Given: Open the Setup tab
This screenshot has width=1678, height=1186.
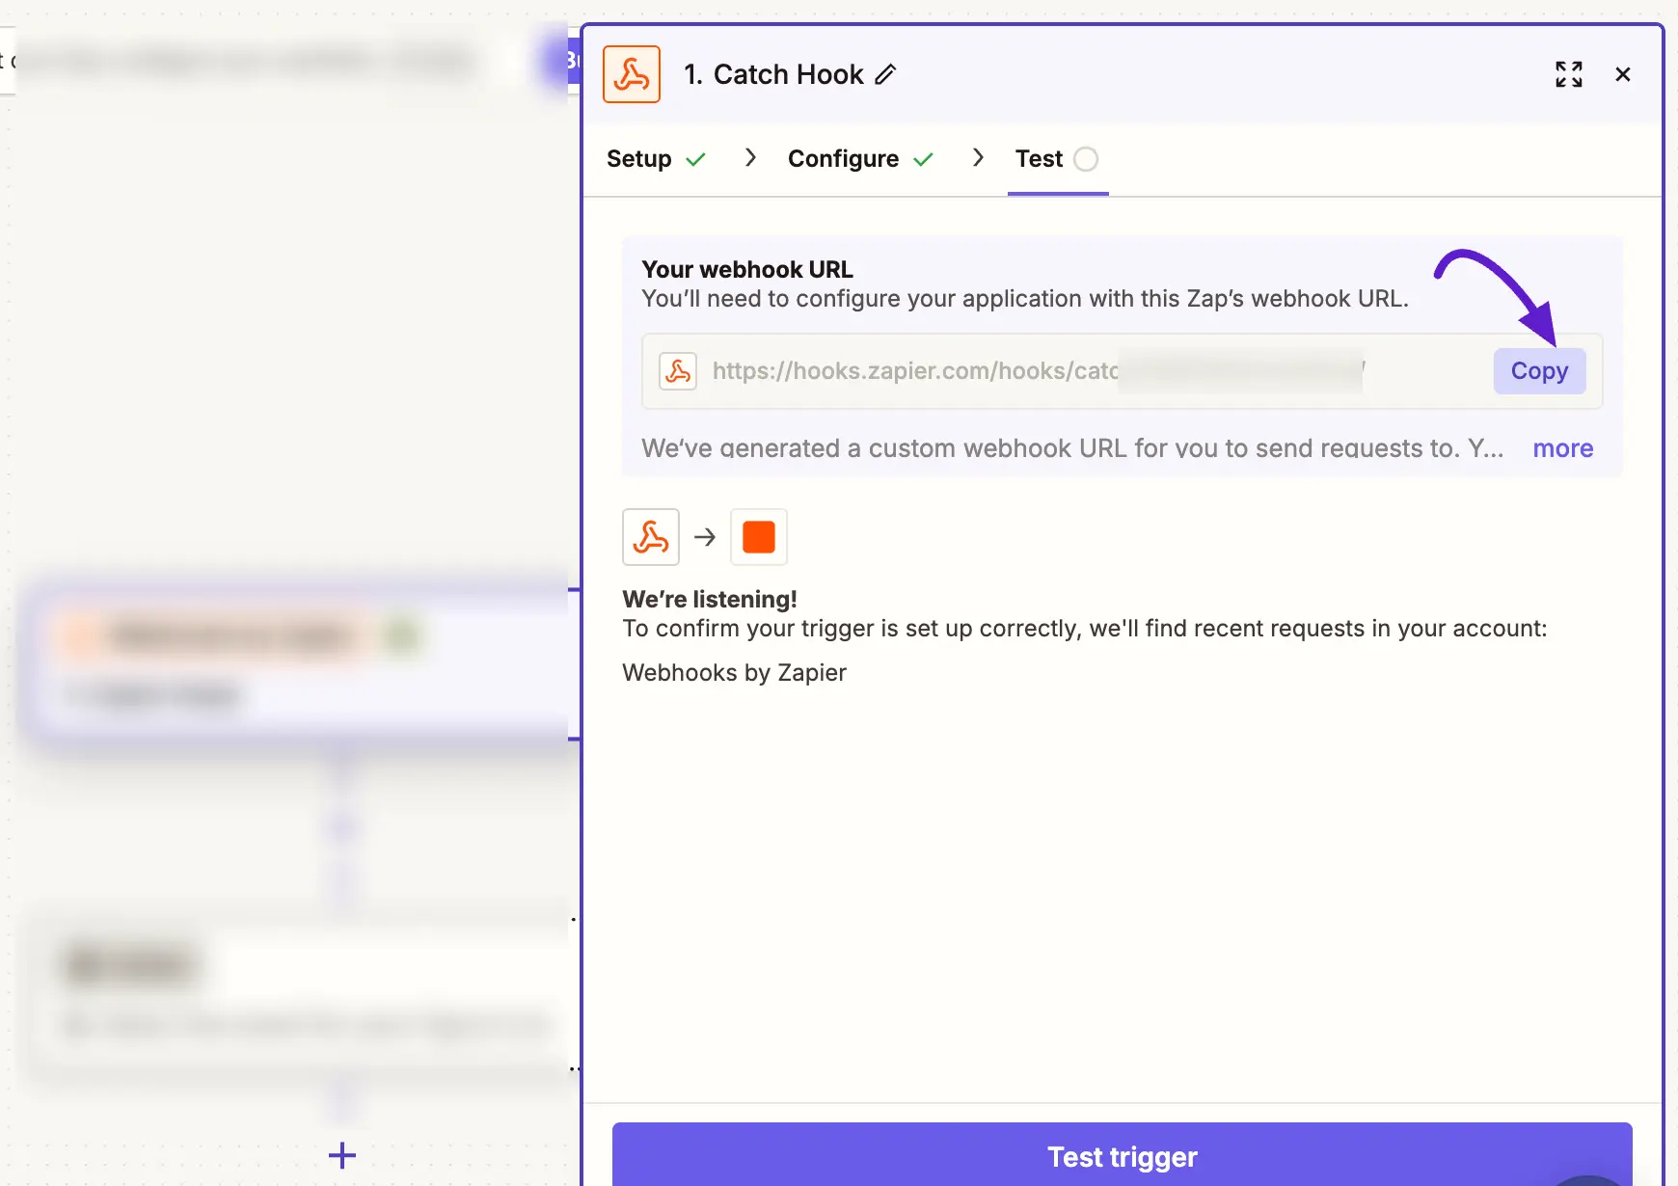Looking at the screenshot, I should coord(638,159).
